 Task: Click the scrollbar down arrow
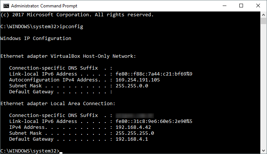point(263,150)
